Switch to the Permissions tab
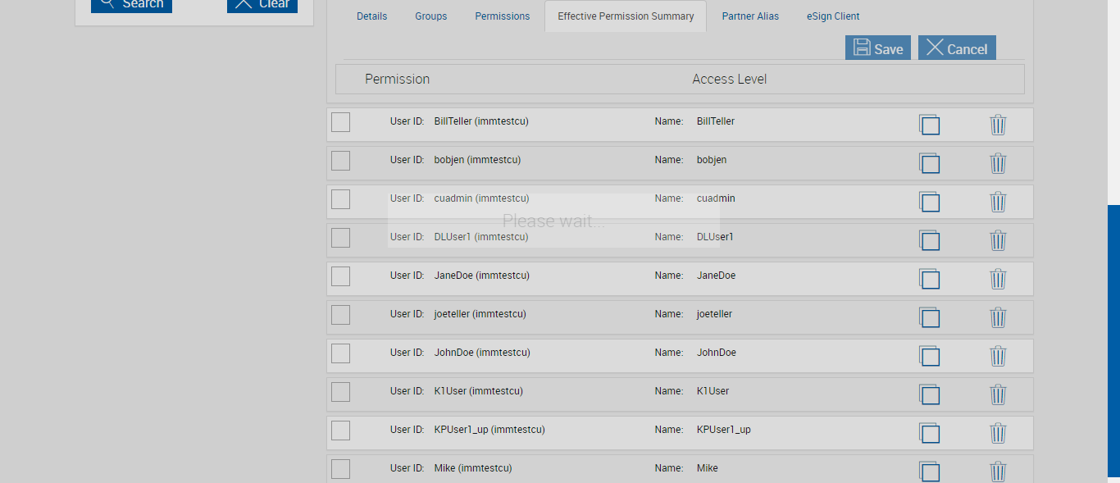The height and width of the screenshot is (483, 1120). pos(502,16)
